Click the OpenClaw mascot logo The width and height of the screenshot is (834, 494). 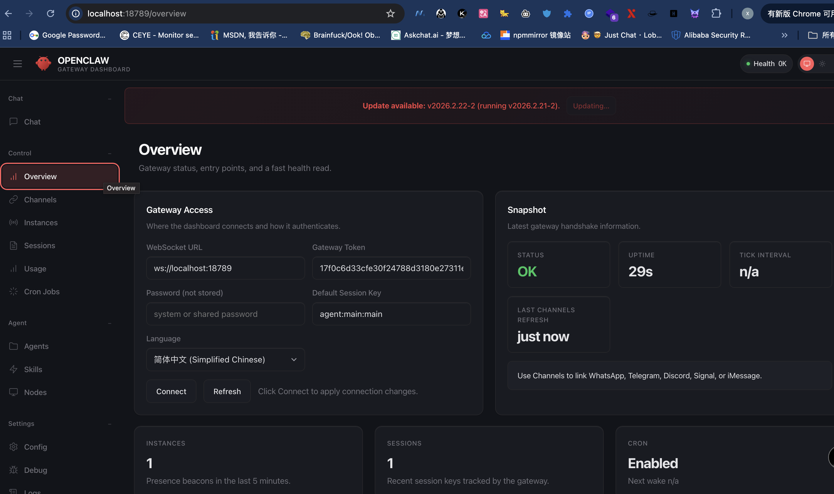[43, 63]
